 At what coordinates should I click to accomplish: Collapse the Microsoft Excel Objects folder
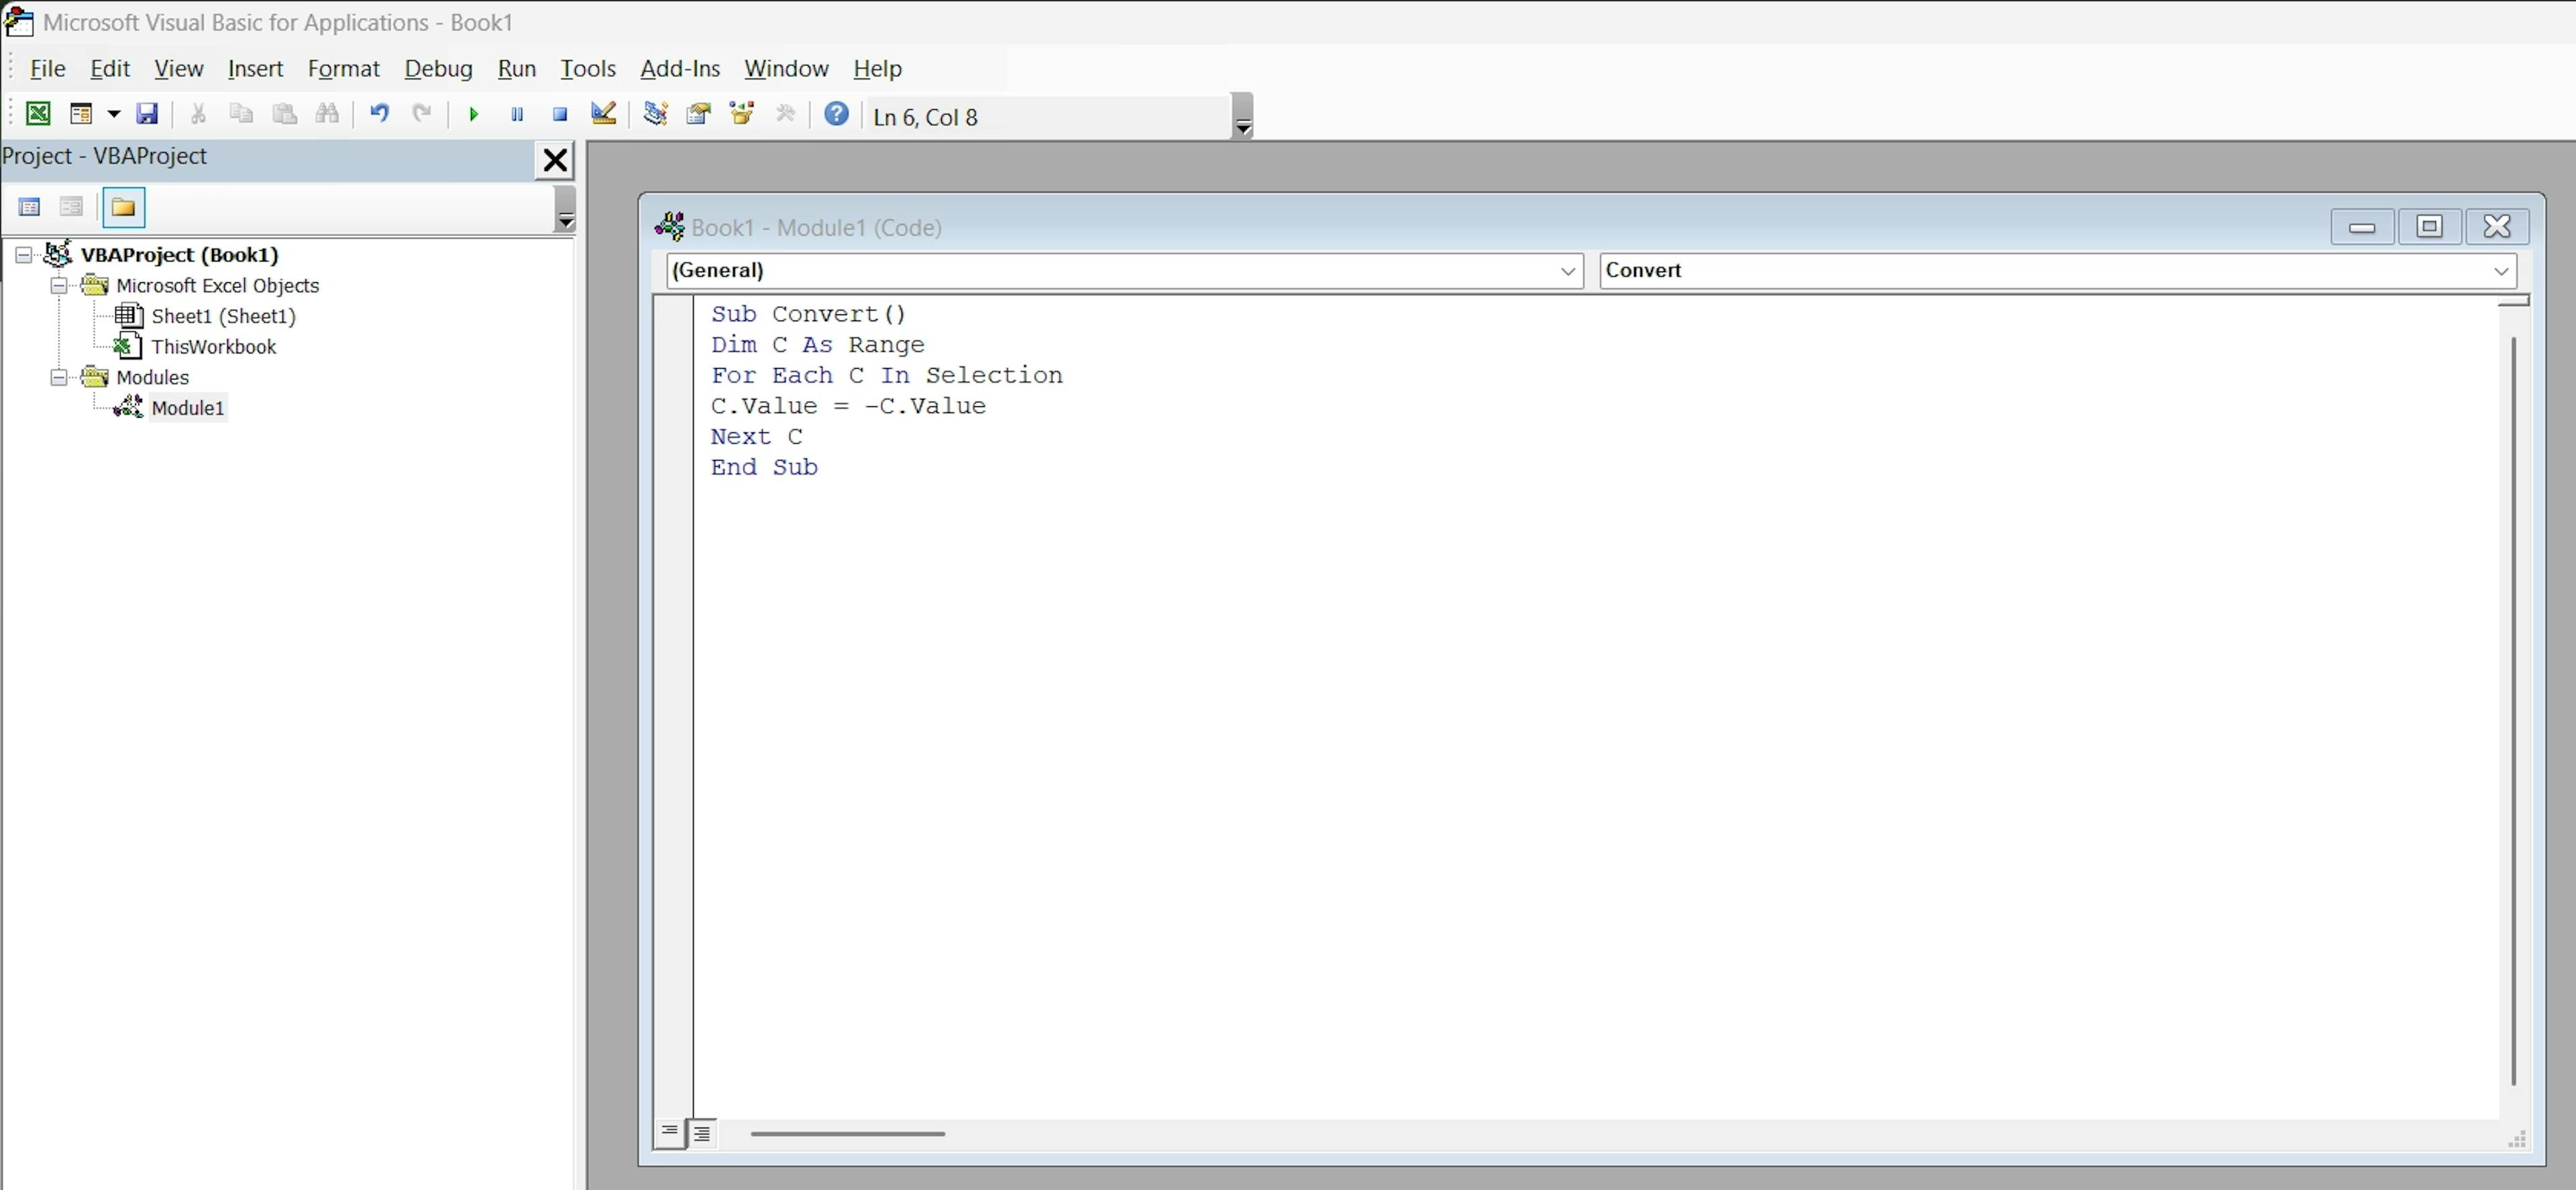pos(59,286)
